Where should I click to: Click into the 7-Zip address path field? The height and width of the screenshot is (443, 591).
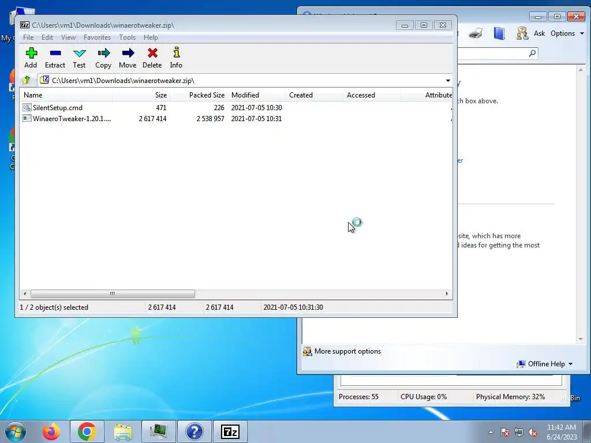pyautogui.click(x=241, y=81)
